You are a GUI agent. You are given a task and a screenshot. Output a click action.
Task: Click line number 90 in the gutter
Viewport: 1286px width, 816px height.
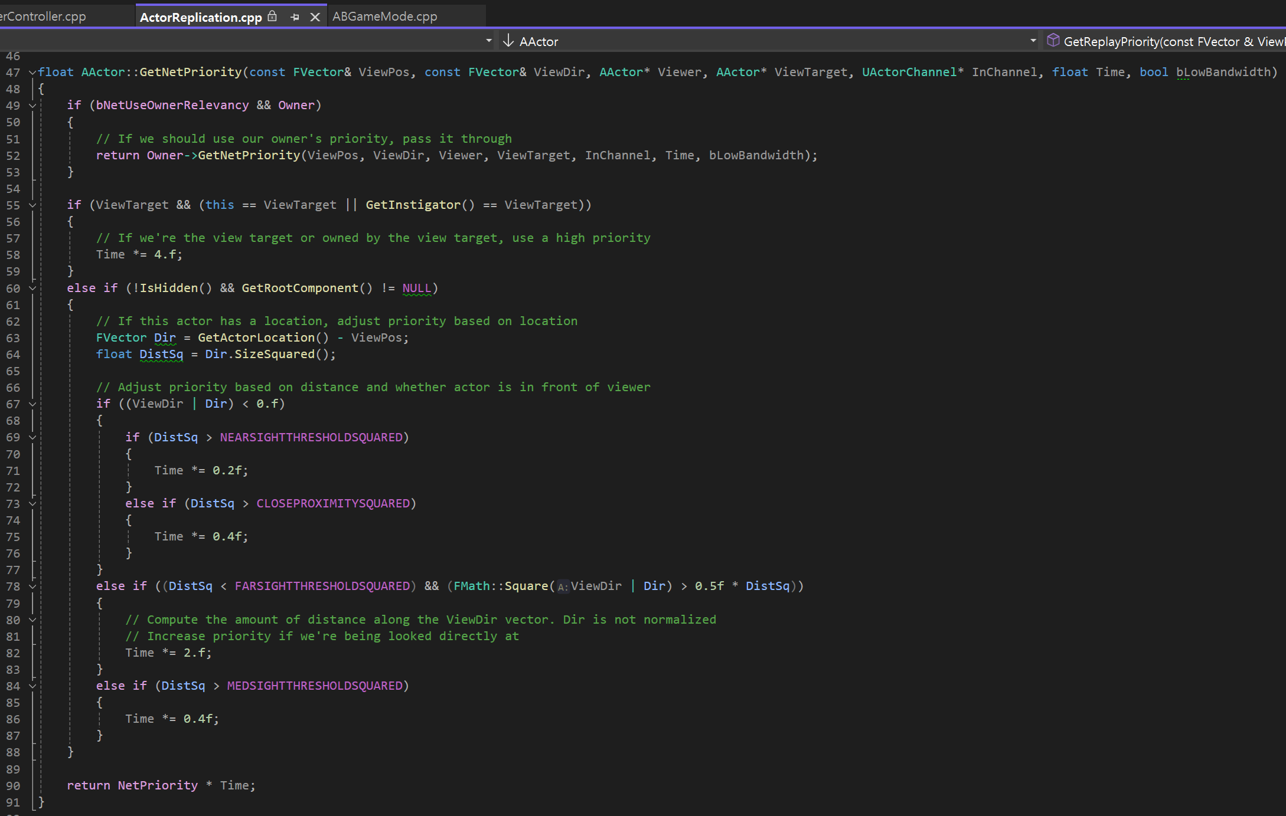click(x=13, y=786)
